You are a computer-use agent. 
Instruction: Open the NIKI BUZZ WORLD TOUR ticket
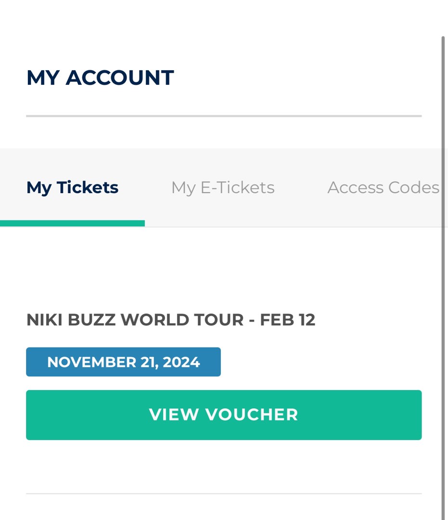coord(171,319)
